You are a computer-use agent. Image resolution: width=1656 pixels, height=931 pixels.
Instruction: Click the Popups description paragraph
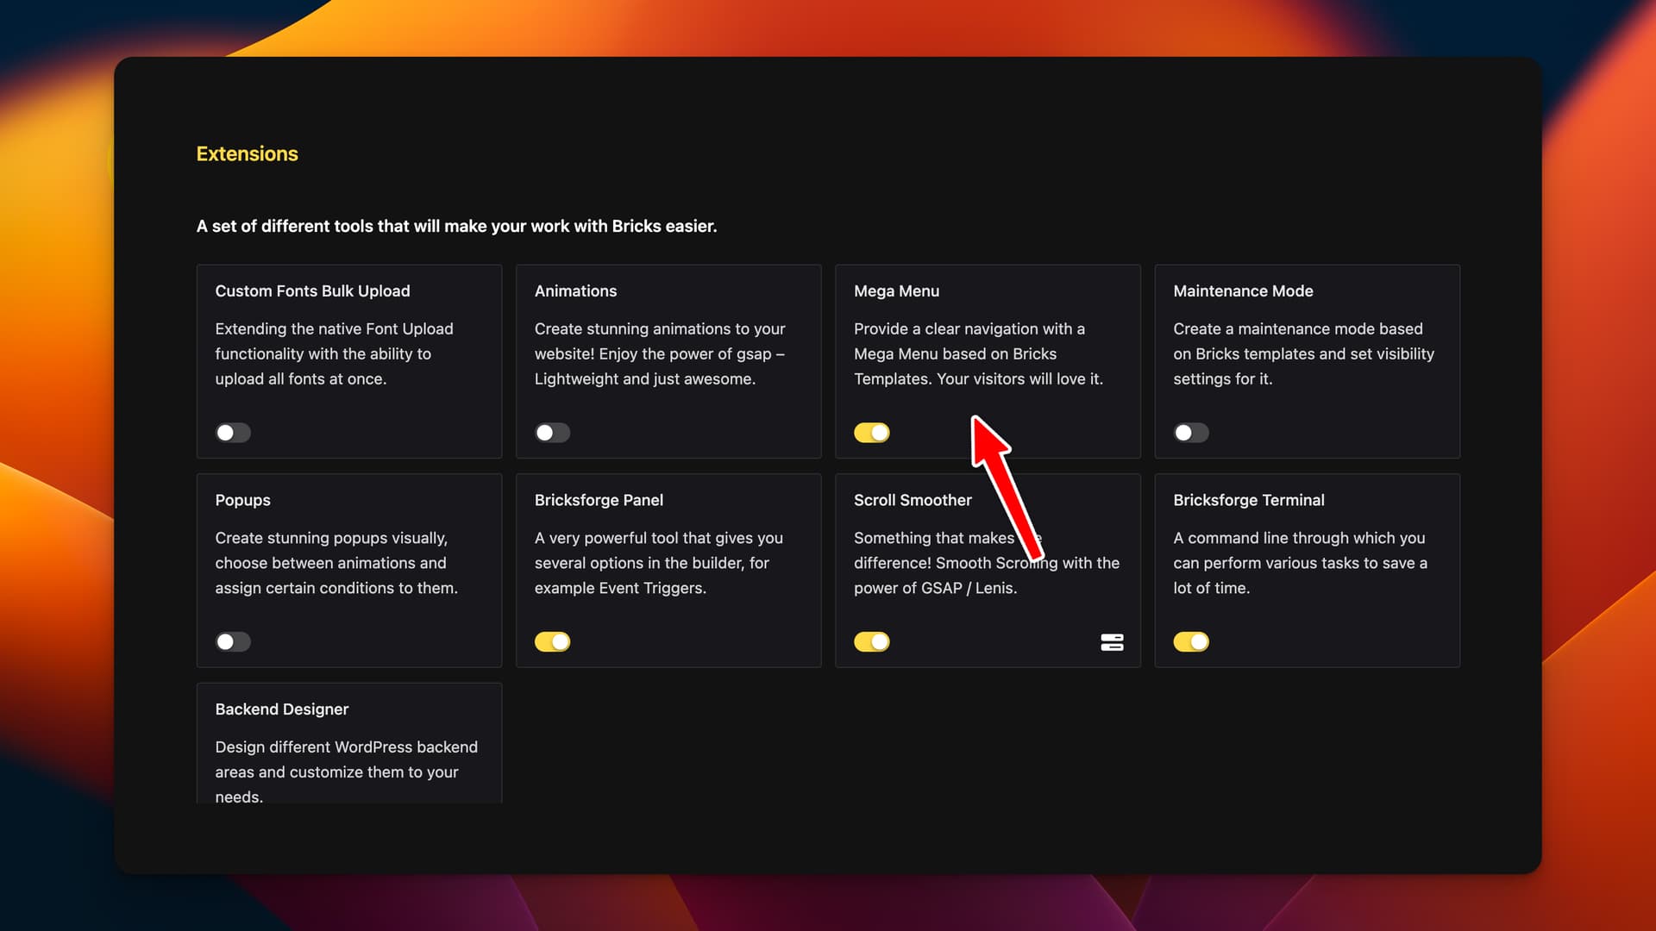pyautogui.click(x=336, y=563)
